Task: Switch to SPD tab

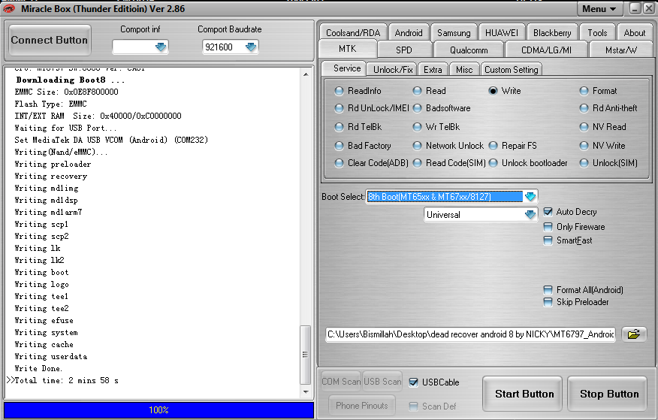Action: (x=403, y=50)
